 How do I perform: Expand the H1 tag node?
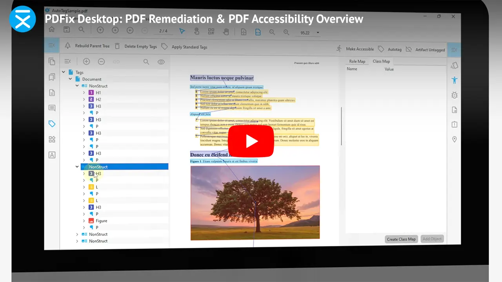(x=84, y=93)
